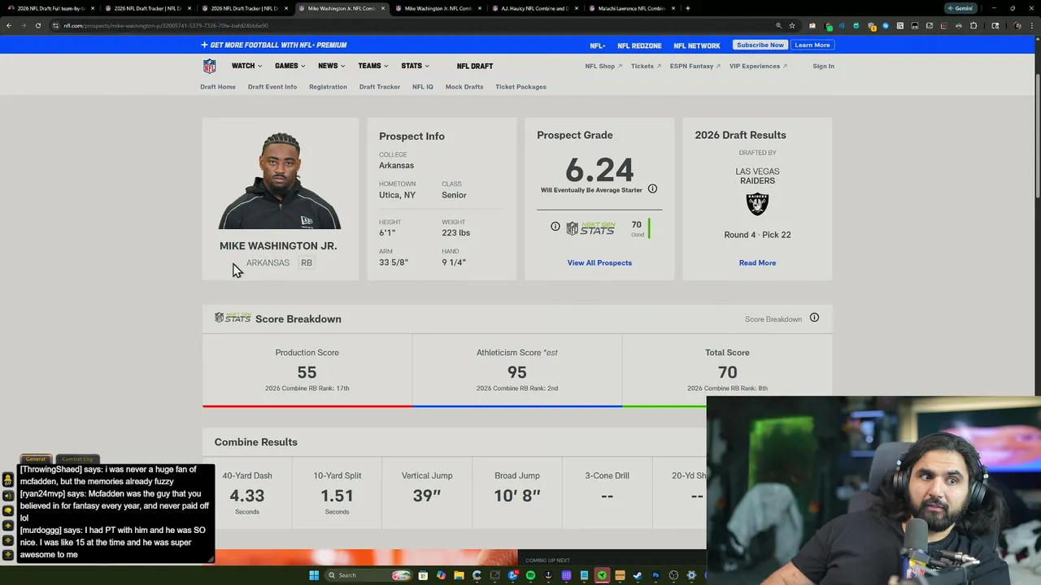The image size is (1041, 585).
Task: Click Sign In link
Action: coord(823,66)
